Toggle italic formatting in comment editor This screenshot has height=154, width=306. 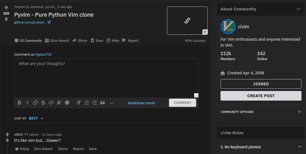click(27, 103)
